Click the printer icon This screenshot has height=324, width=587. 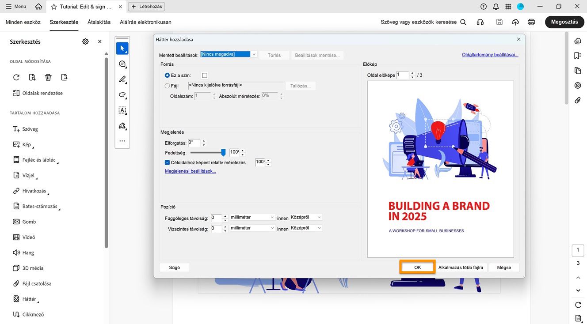[x=531, y=22]
